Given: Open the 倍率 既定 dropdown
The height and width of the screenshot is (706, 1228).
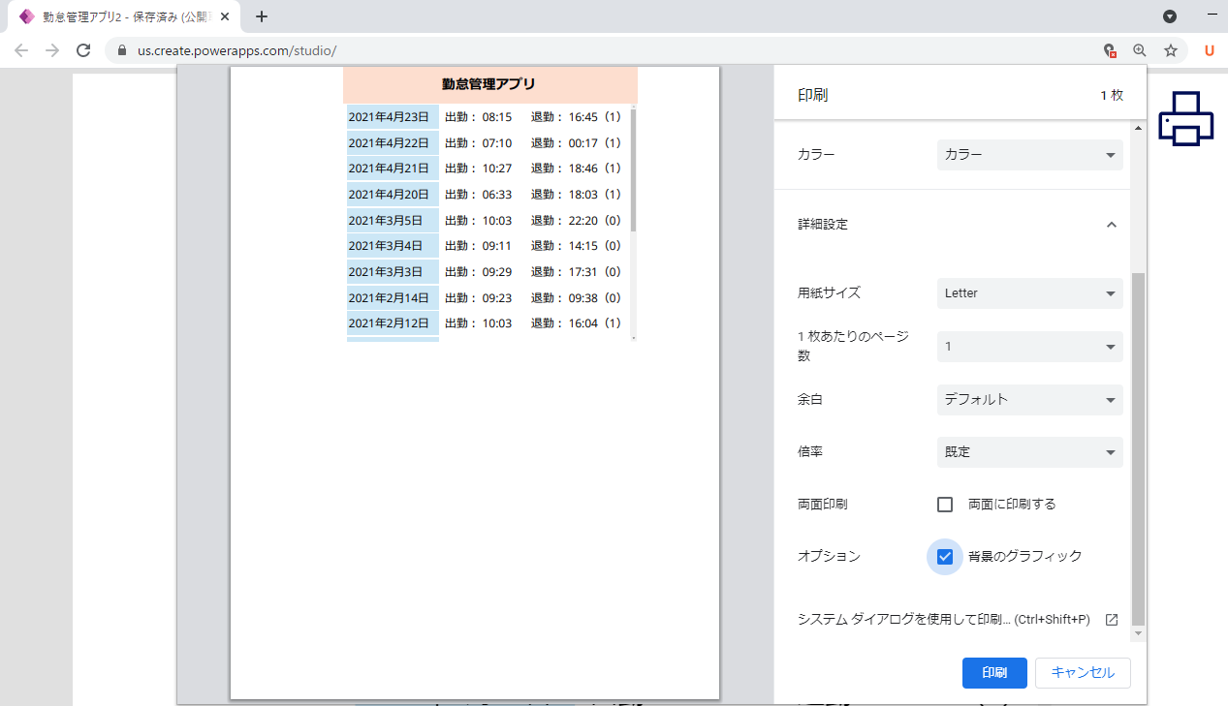Looking at the screenshot, I should (x=1029, y=452).
